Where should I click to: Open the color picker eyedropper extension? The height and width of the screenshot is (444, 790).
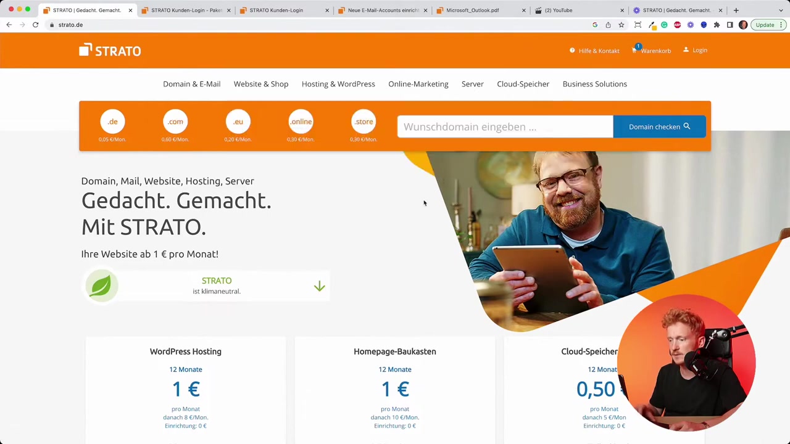[x=652, y=25]
